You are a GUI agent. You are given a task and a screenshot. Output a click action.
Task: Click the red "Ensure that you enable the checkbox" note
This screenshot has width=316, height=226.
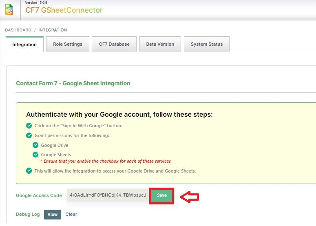[x=106, y=161]
